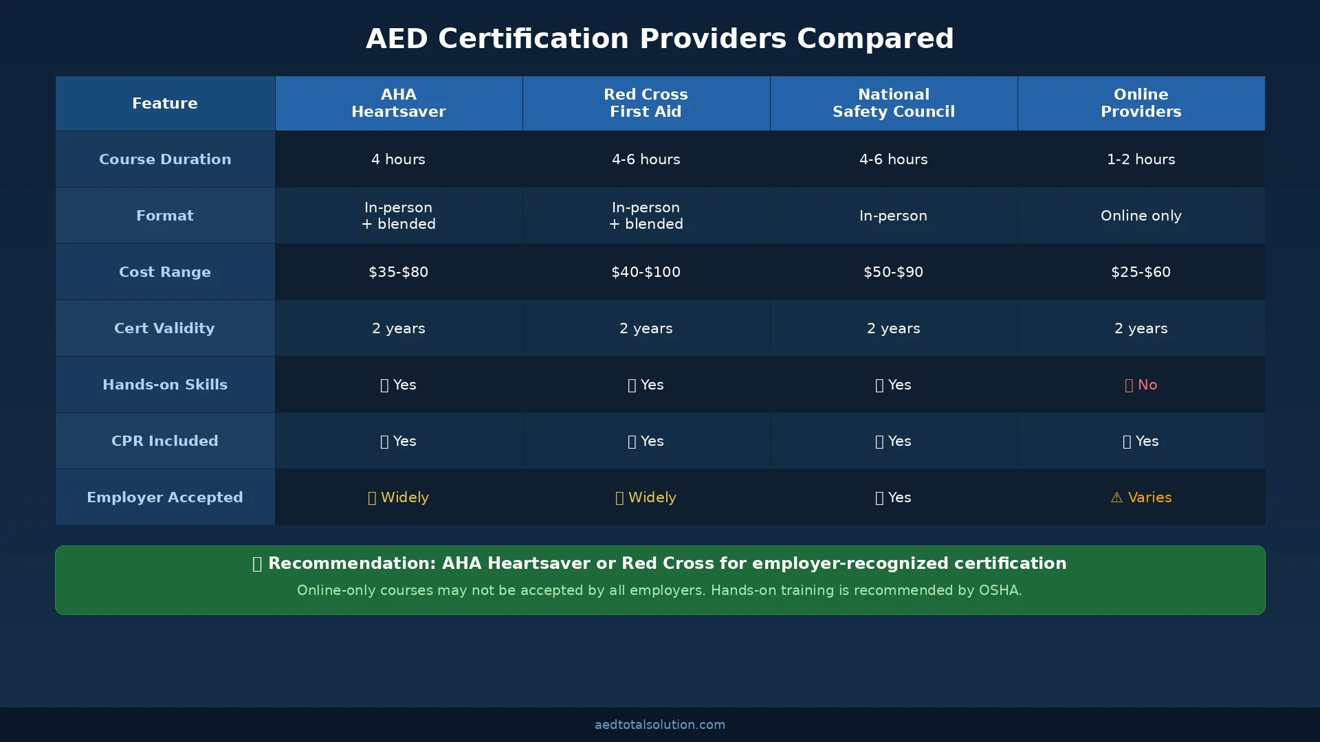Click the '$25-$60' cost cell
The height and width of the screenshot is (742, 1320).
1141,272
